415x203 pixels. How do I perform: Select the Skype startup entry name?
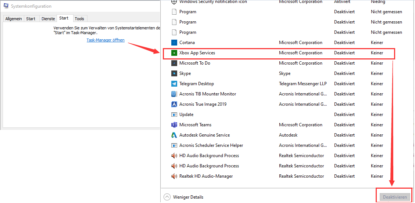(x=185, y=73)
